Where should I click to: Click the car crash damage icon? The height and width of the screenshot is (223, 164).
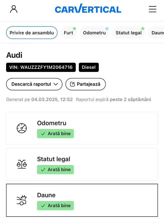(22, 200)
